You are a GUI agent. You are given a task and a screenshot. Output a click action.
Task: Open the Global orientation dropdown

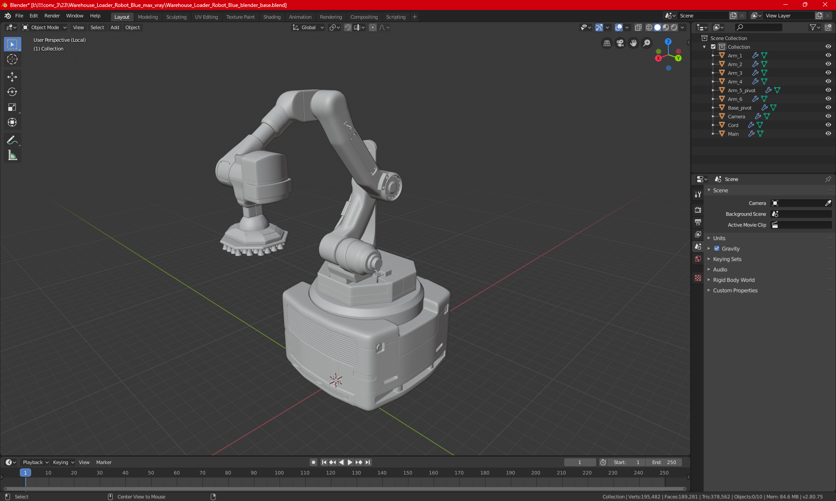(x=308, y=27)
